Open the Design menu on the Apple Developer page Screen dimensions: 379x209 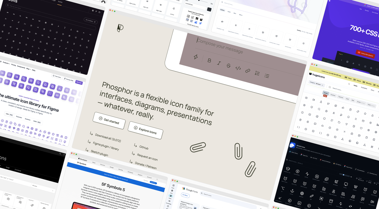[112, 167]
